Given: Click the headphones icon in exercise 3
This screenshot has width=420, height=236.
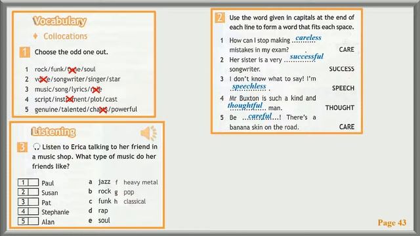Looking at the screenshot, I should click(x=37, y=147).
